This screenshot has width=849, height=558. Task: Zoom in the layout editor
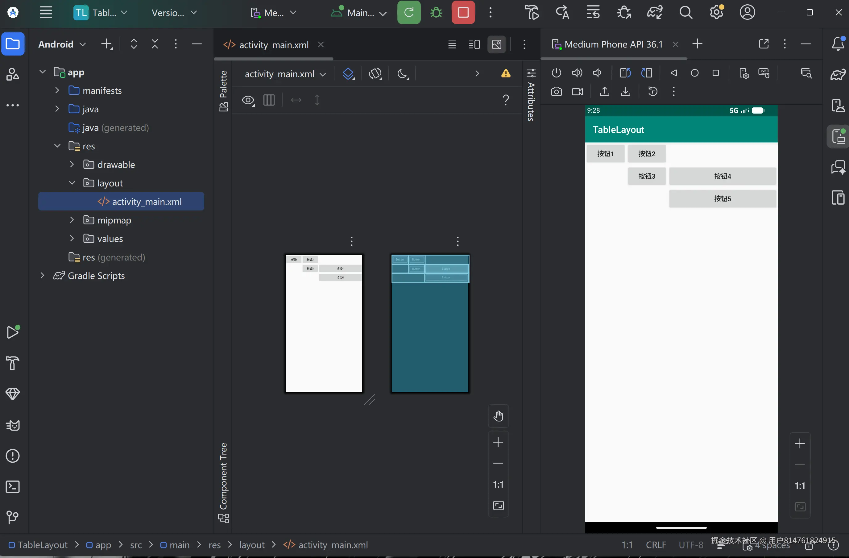[498, 442]
